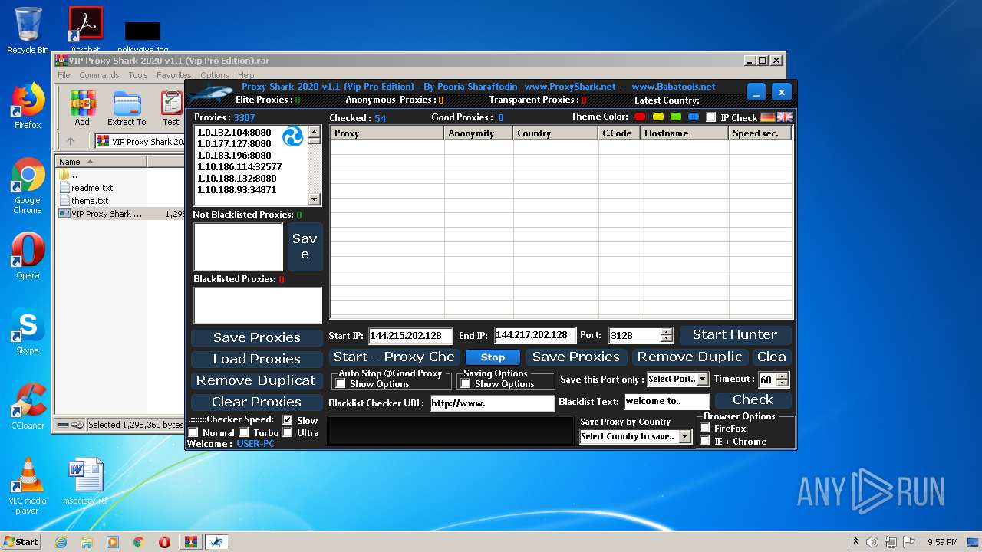Image resolution: width=982 pixels, height=552 pixels.
Task: Open Google Chrome desktop shortcut
Action: coord(28,186)
